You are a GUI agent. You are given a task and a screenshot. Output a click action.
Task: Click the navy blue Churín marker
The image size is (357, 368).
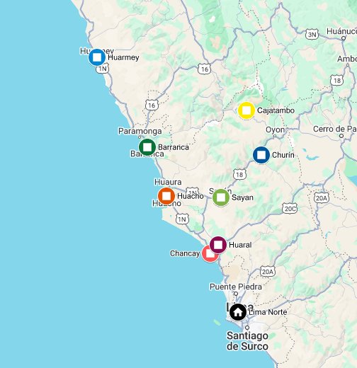coord(261,155)
